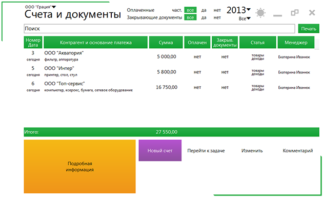Screen dimensions: 323x197
Task: Click фильтр, аппаратура payment description
Action: click(61, 60)
